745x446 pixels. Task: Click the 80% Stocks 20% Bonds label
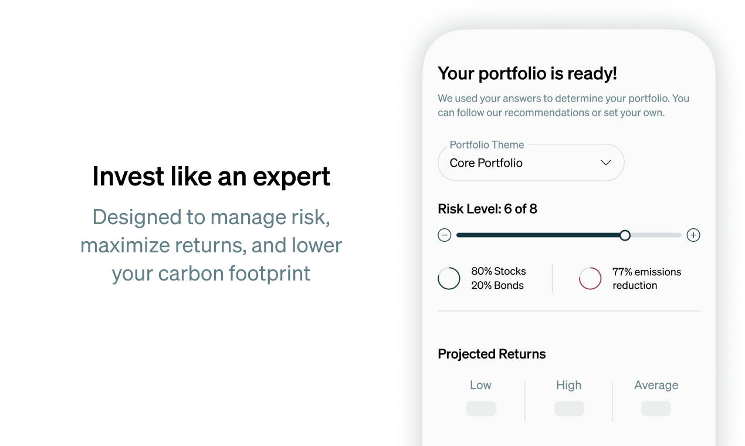click(499, 278)
